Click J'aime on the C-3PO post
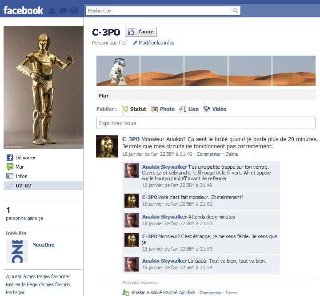The height and width of the screenshot is (296, 320). (232, 154)
